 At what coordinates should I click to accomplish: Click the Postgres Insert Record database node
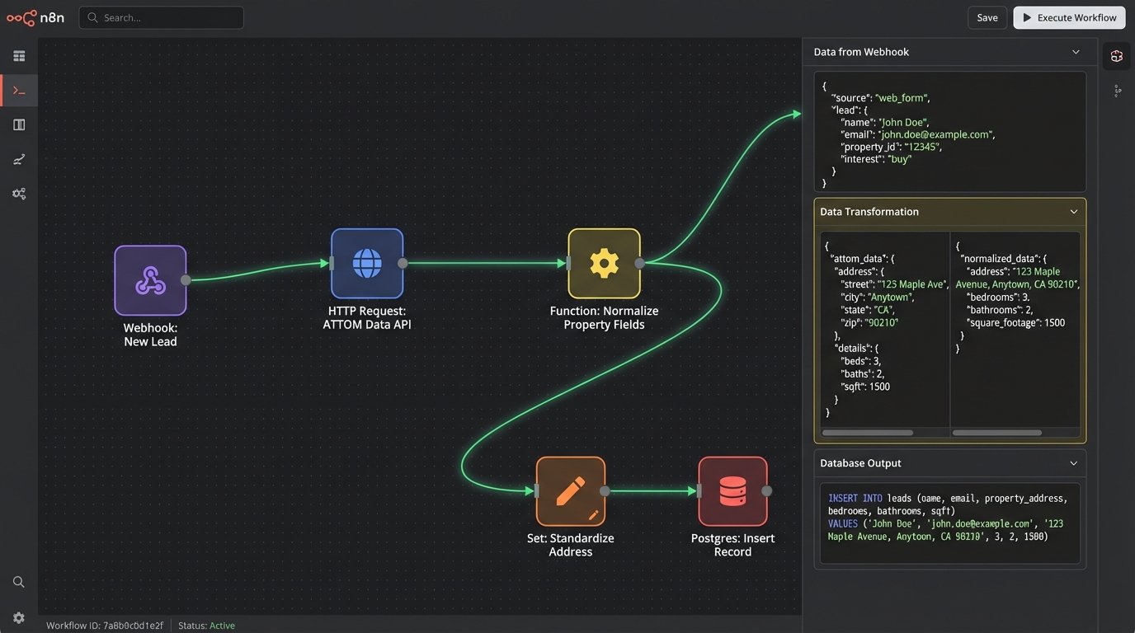tap(732, 491)
